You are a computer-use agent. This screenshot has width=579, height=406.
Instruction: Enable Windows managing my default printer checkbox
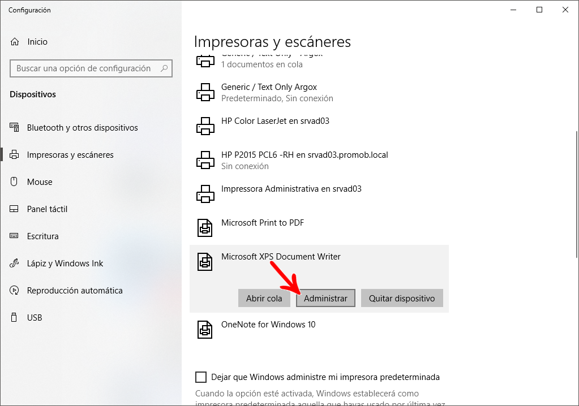pos(201,377)
